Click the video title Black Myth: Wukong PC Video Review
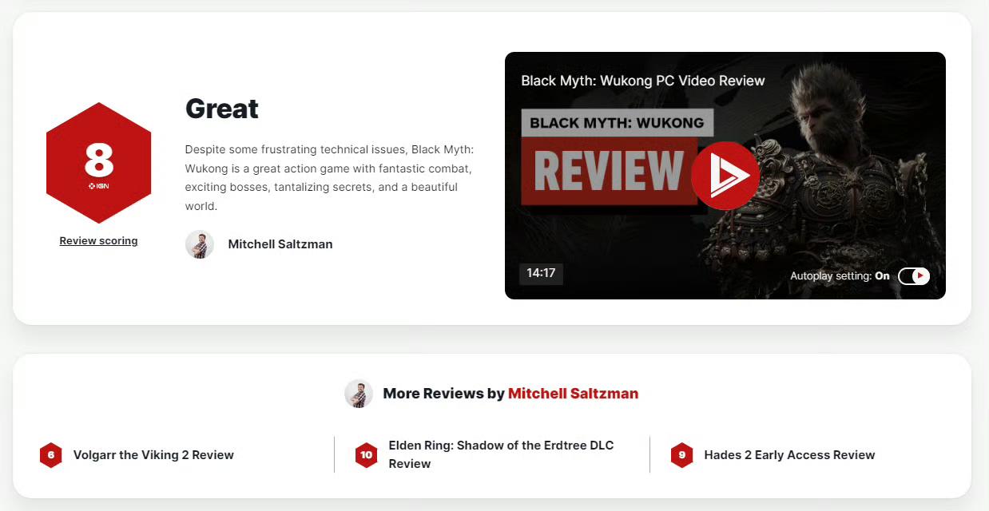The image size is (989, 511). (x=643, y=81)
